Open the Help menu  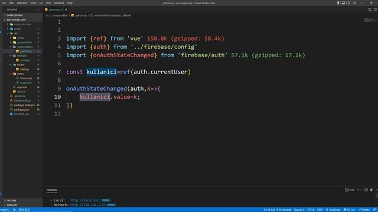[x=70, y=3]
